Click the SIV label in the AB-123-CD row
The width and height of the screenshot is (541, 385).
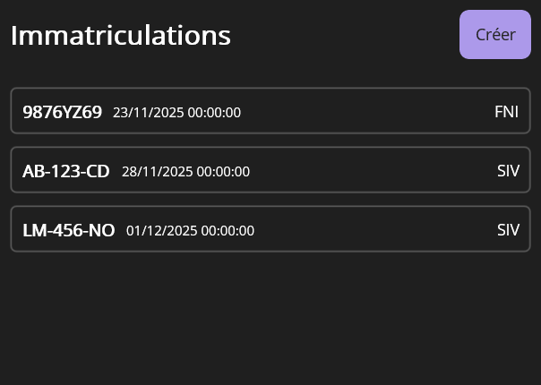(x=508, y=171)
